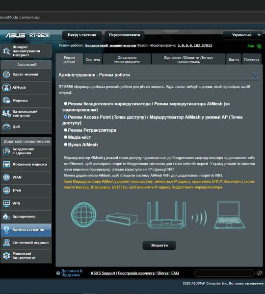Click the VPN monitor icon
The image size is (265, 294).
(6, 203)
